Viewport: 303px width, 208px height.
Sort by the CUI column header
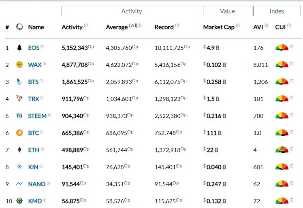click(280, 27)
